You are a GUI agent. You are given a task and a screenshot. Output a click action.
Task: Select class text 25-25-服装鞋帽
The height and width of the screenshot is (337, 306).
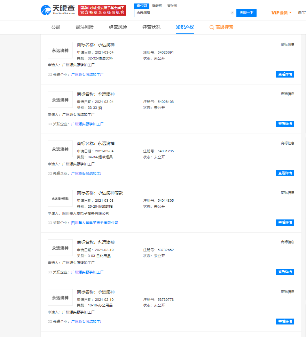click(x=100, y=207)
